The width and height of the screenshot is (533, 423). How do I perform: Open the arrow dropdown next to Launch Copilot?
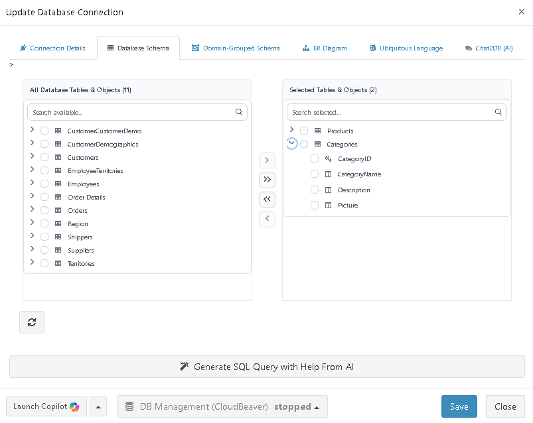tap(98, 406)
